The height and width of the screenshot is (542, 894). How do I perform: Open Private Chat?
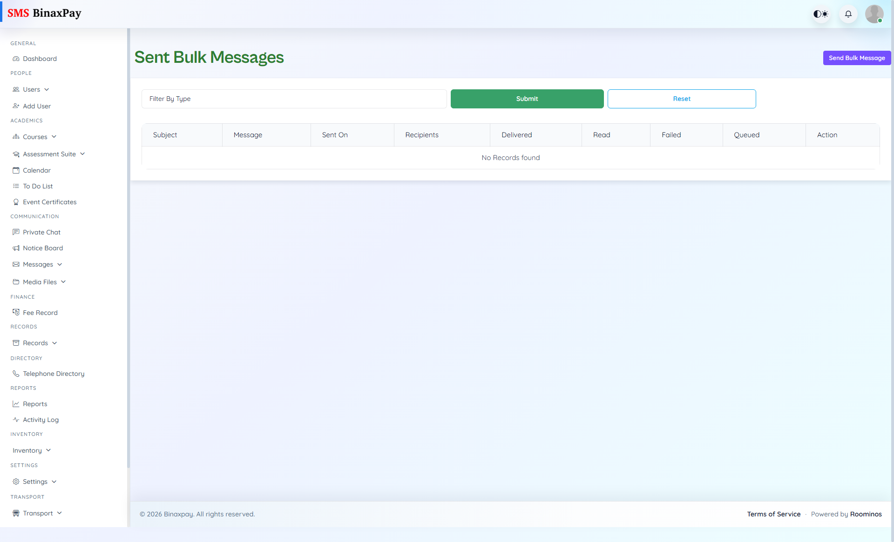(41, 232)
